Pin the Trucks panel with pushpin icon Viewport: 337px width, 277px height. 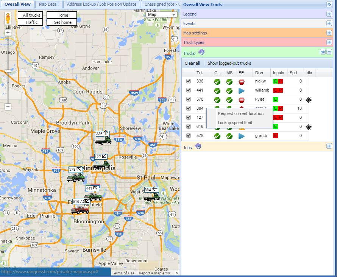coord(322,52)
